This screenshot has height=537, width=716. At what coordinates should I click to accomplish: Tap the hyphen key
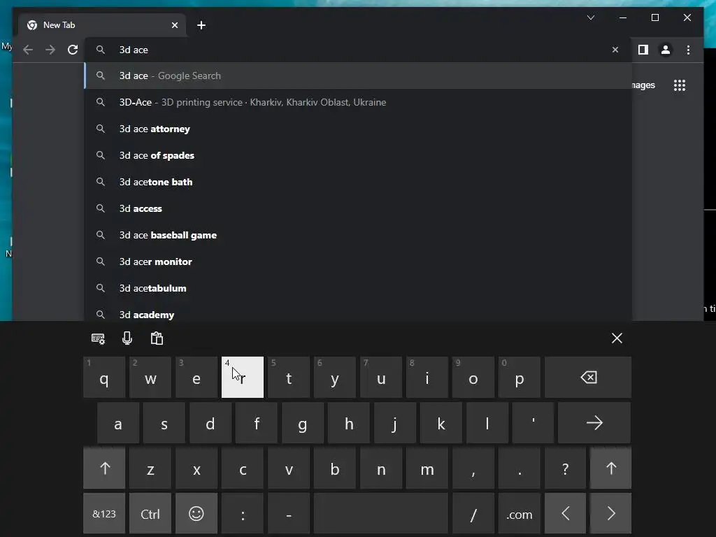(x=289, y=514)
